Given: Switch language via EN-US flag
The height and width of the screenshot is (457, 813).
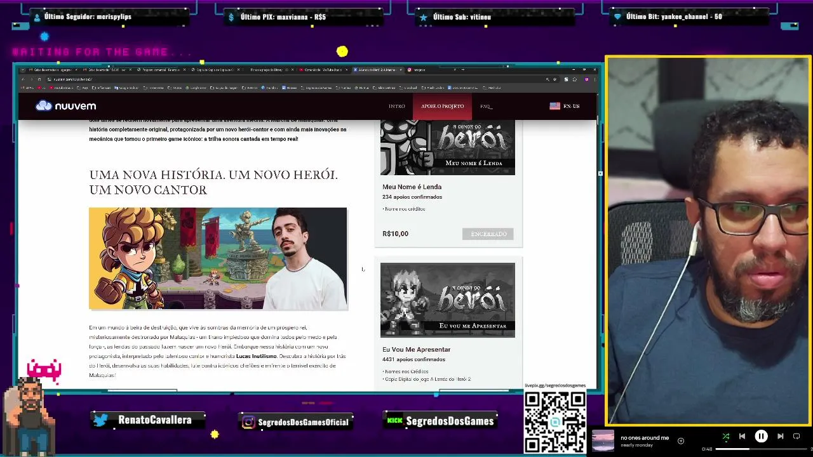Looking at the screenshot, I should tap(565, 106).
